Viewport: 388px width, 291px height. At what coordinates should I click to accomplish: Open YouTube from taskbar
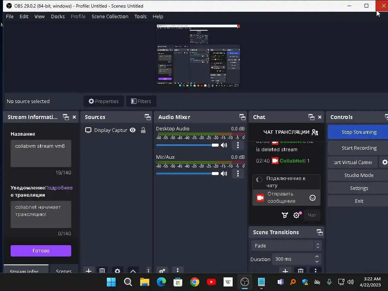[x=211, y=282]
